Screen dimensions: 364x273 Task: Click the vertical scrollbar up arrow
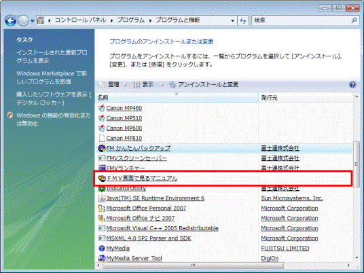pos(357,96)
